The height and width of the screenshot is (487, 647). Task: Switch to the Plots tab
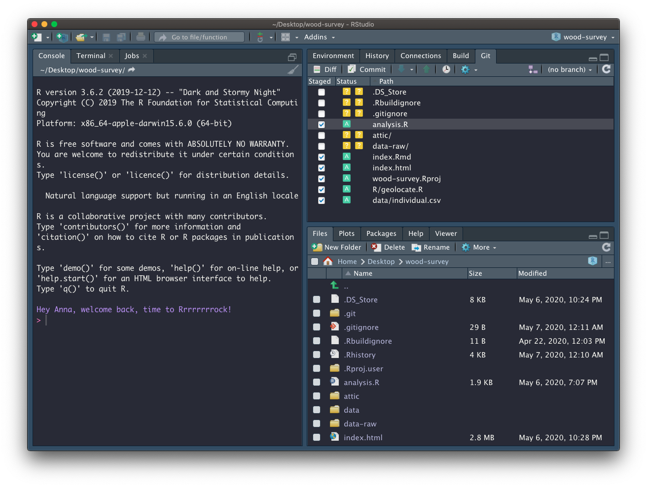tap(346, 233)
